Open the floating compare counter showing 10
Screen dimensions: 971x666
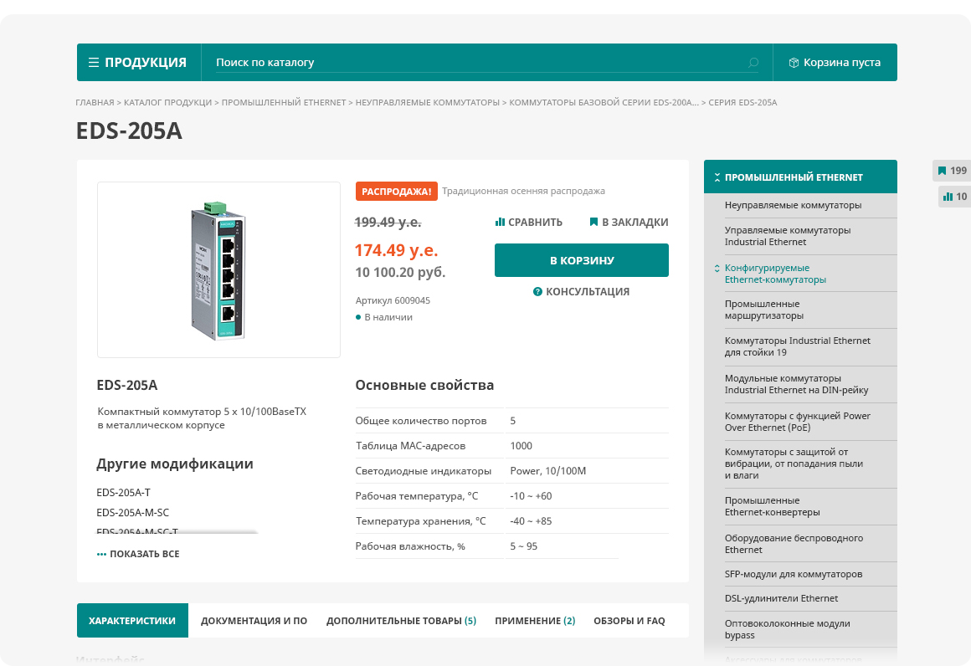point(954,197)
